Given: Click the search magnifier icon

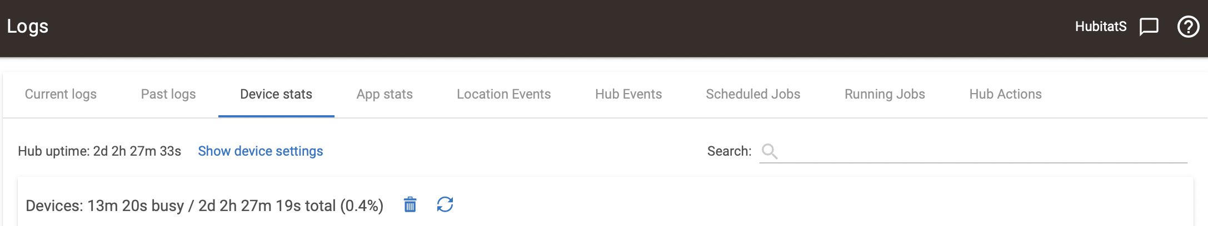Looking at the screenshot, I should coord(770,151).
